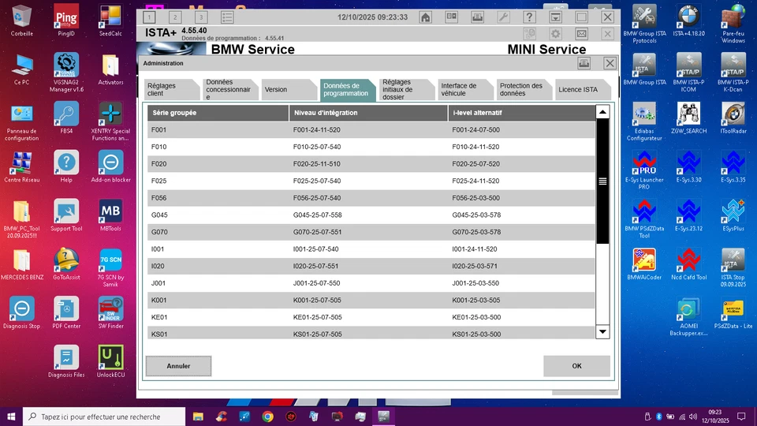757x426 pixels.
Task: Print the Administration dialog using its printer icon
Action: [x=584, y=63]
